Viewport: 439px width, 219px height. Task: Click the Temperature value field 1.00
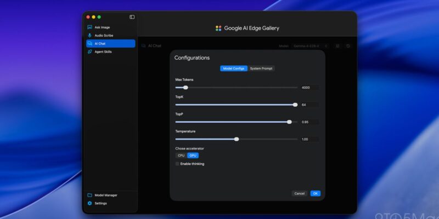click(309, 139)
